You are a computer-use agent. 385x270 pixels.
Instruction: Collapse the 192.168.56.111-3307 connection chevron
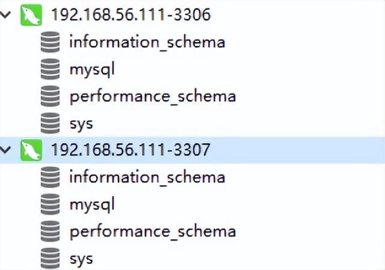(x=5, y=150)
